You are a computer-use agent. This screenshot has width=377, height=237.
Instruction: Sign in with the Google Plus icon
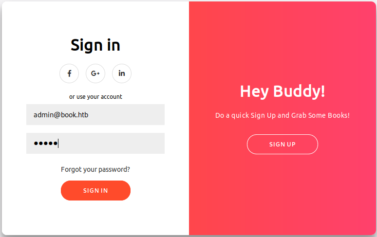pos(95,73)
